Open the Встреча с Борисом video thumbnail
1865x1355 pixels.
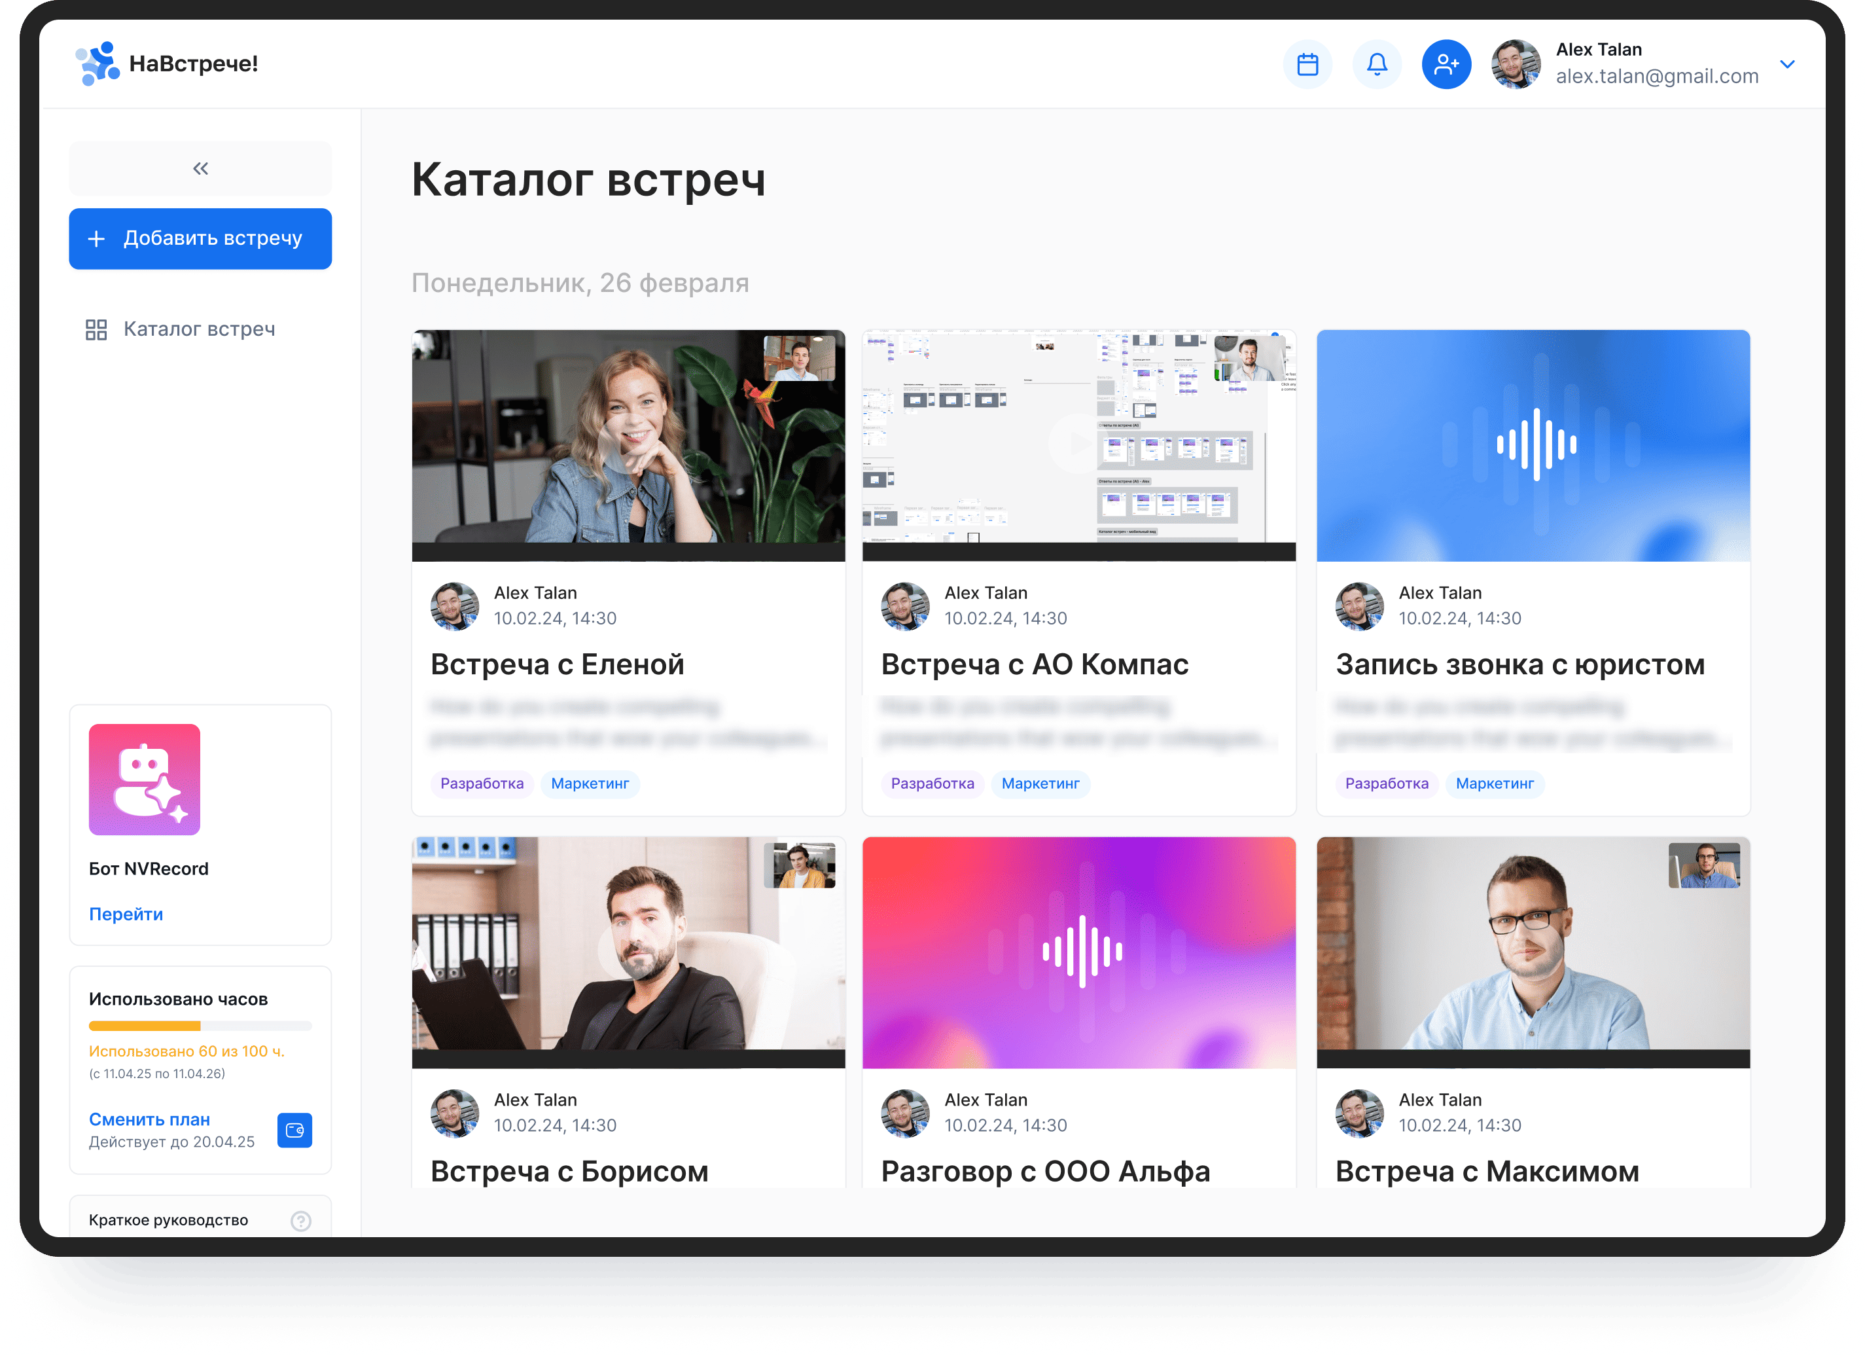628,952
